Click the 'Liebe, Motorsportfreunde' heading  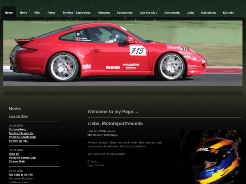coord(115,123)
